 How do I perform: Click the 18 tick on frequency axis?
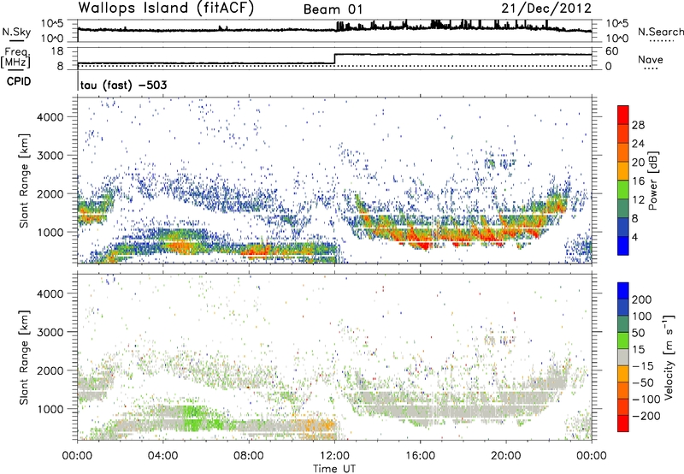point(58,50)
